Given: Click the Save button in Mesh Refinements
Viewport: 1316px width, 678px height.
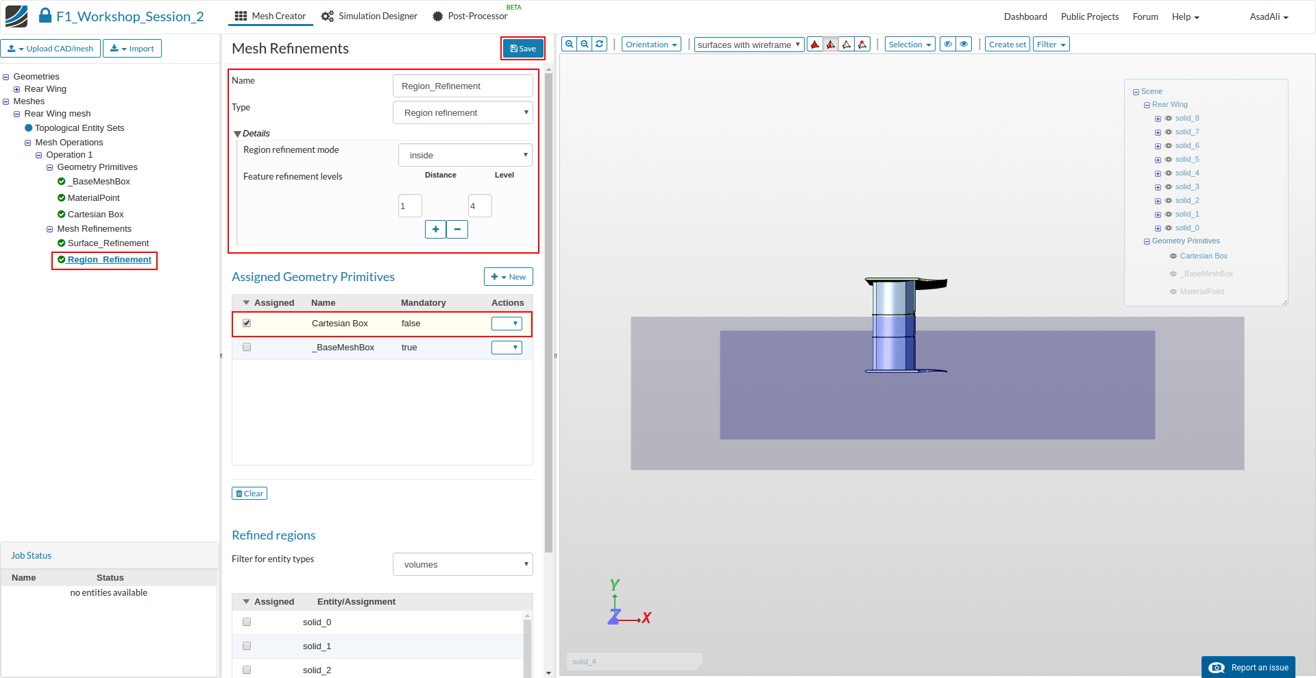Looking at the screenshot, I should tap(523, 49).
